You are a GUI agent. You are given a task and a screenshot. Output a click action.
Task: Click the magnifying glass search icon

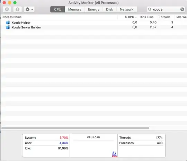(150, 9)
